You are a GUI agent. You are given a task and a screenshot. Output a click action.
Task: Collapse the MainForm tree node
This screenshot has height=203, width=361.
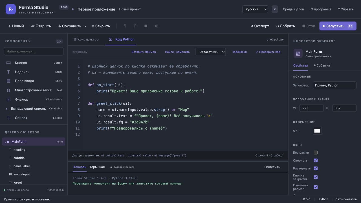pyautogui.click(x=5, y=142)
